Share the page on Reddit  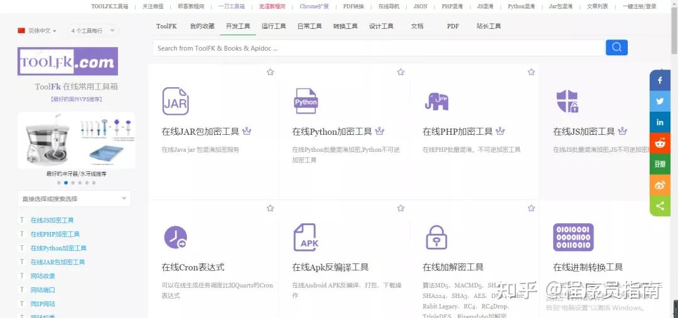660,143
